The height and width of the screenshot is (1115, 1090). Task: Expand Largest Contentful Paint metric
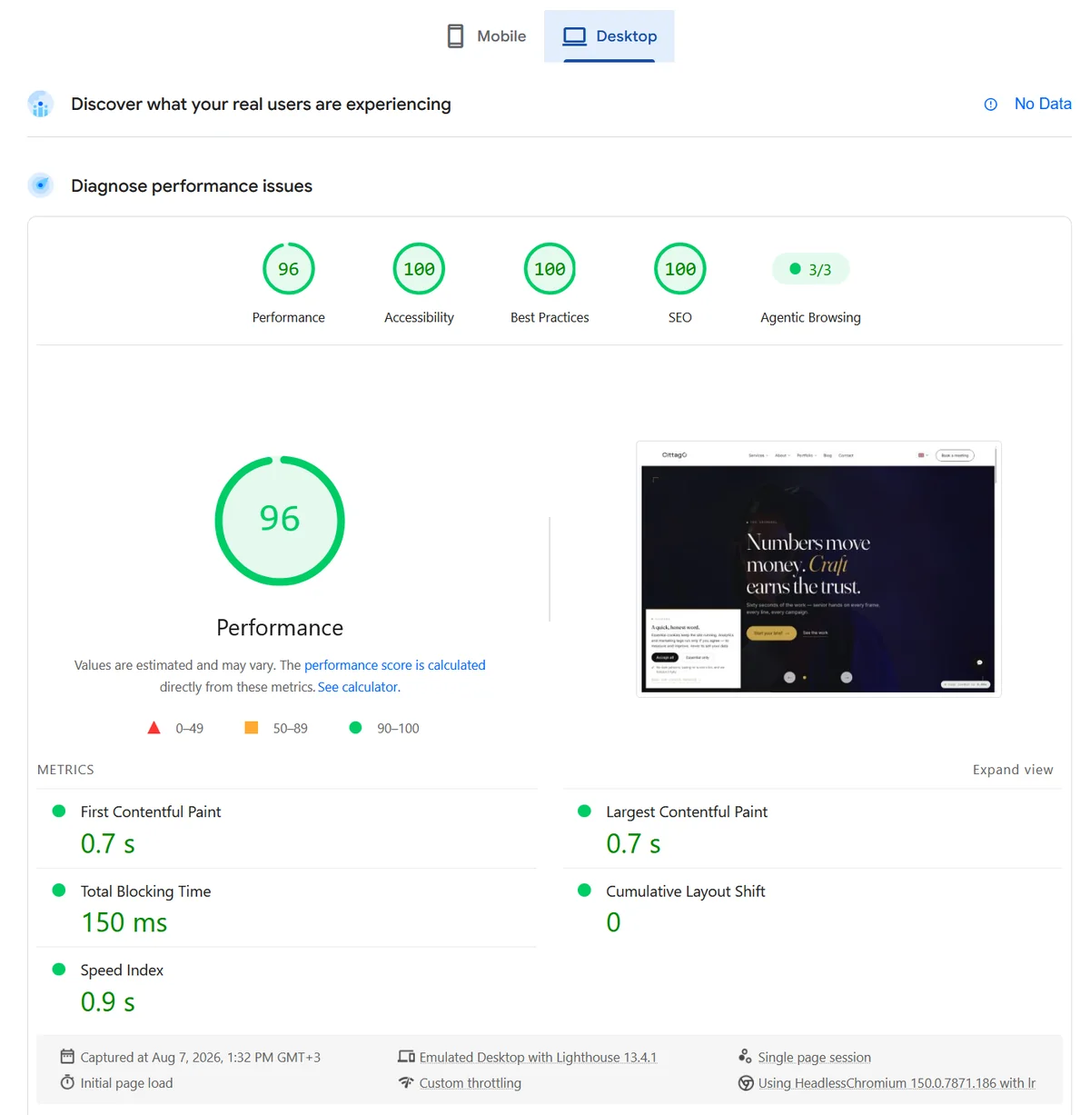(x=812, y=829)
